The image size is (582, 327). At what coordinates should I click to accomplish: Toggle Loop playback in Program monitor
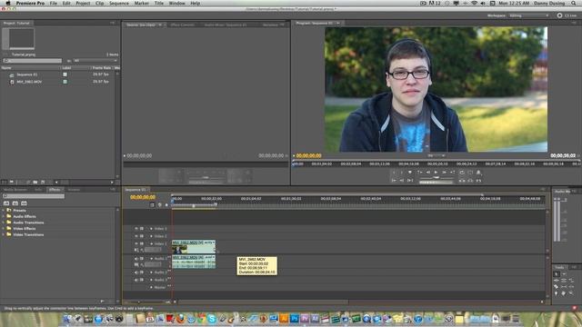point(462,173)
